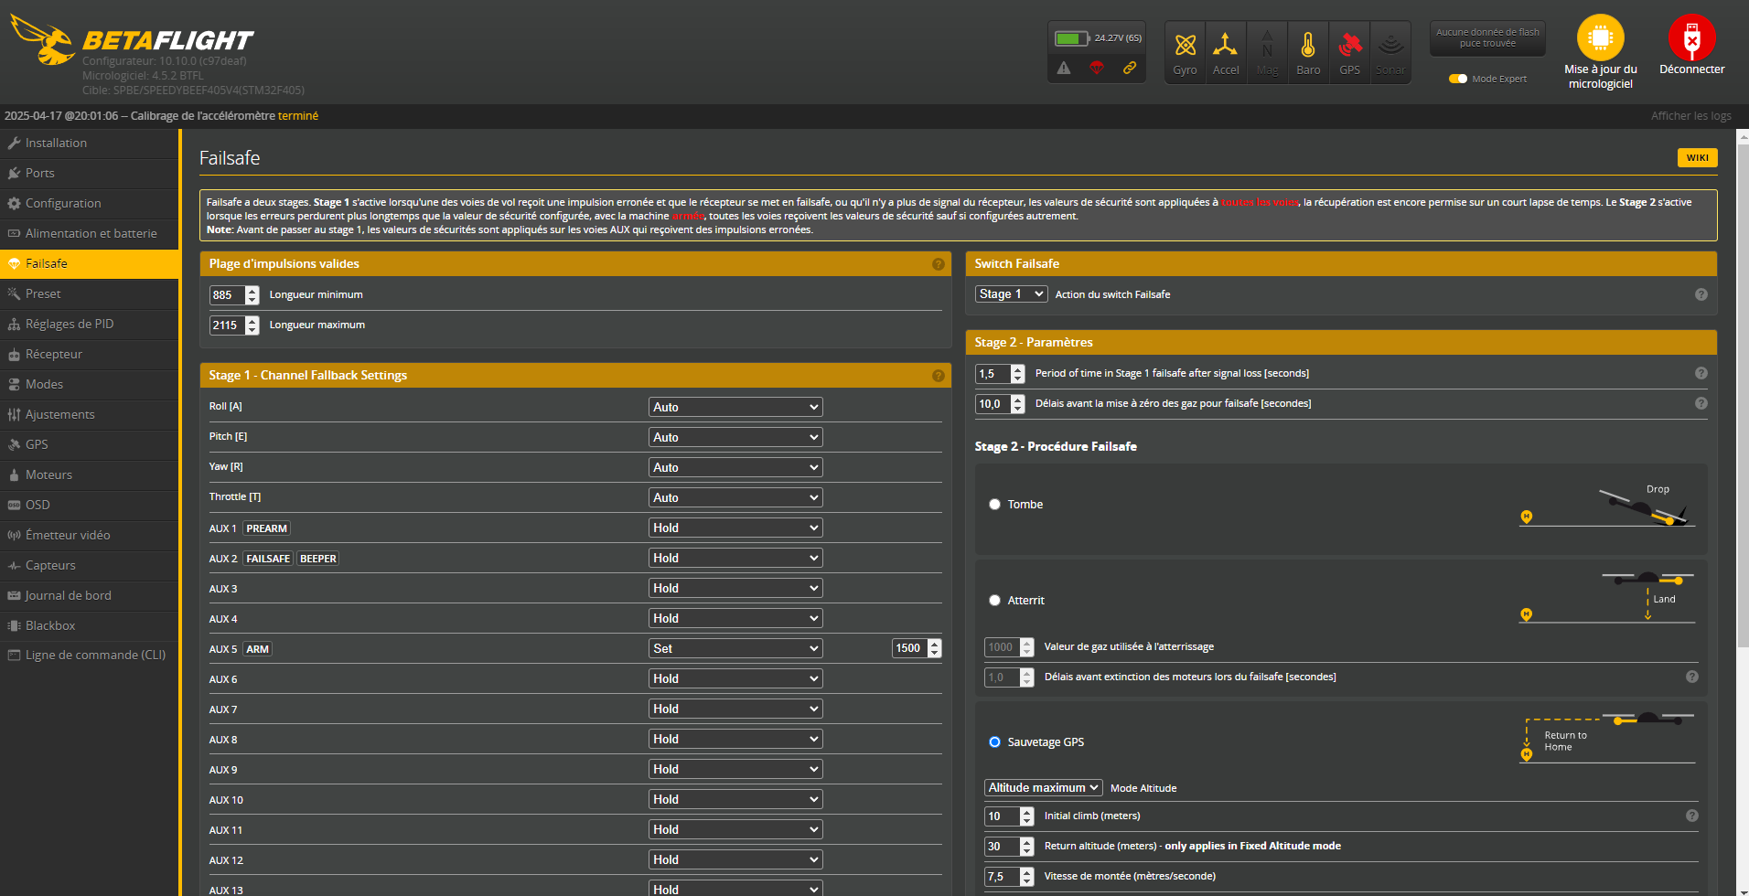Click the Longueur minimum input field

coord(227,295)
